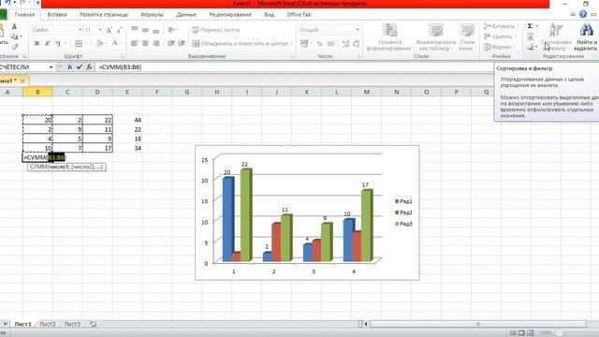Screen dimensions: 599x337
Task: Open the Формат cells menu
Action: point(500,47)
